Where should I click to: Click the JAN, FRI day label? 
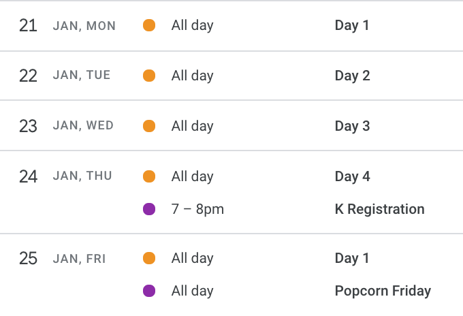(79, 259)
